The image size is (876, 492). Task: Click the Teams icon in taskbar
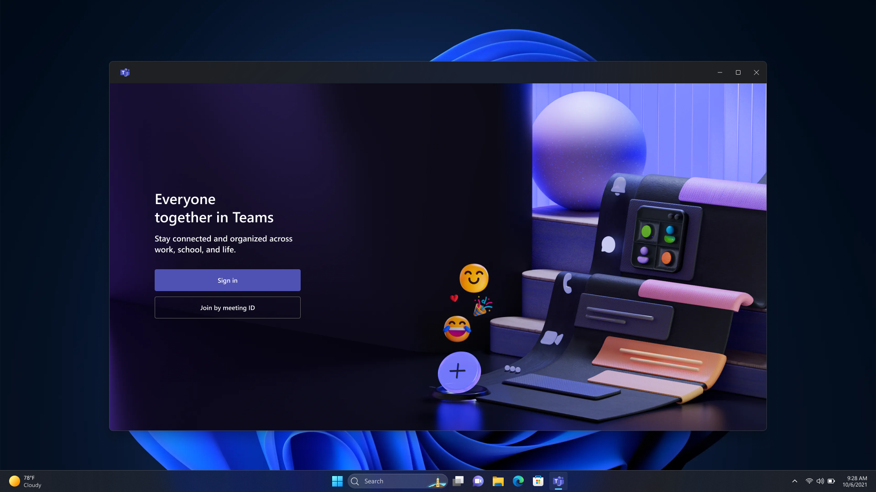click(558, 481)
